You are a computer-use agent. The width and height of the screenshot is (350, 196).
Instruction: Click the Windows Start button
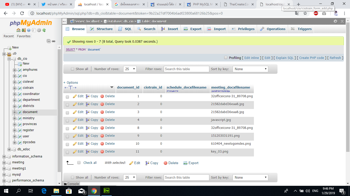click(6, 191)
